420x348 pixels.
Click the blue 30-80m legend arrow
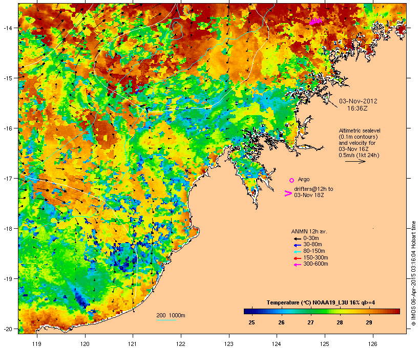pyautogui.click(x=297, y=245)
